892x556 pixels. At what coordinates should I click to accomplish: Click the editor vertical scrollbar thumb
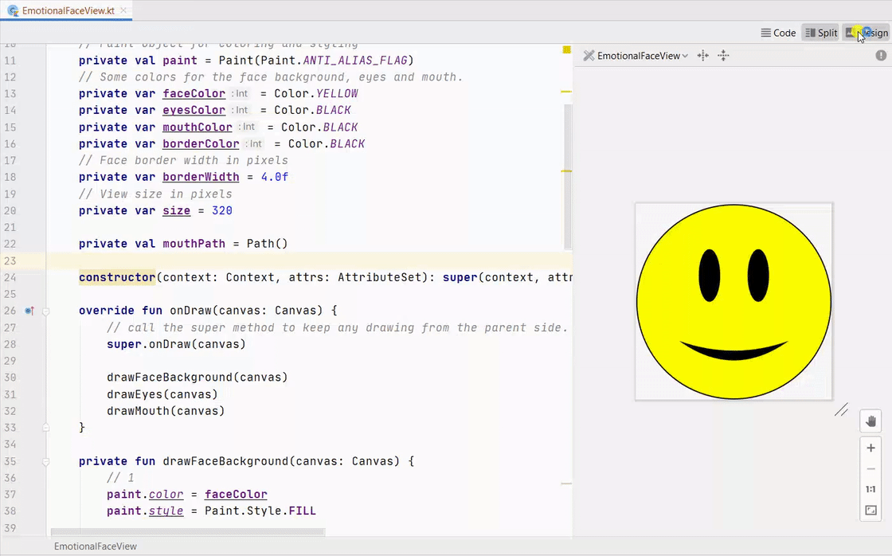point(568,176)
